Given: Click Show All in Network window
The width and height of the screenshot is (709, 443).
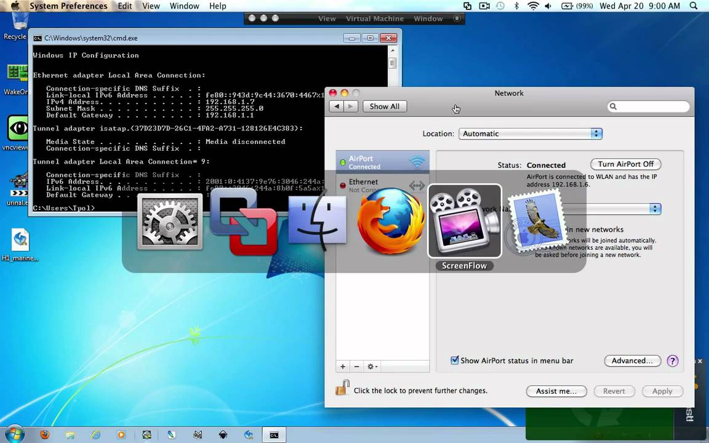Looking at the screenshot, I should click(x=384, y=106).
